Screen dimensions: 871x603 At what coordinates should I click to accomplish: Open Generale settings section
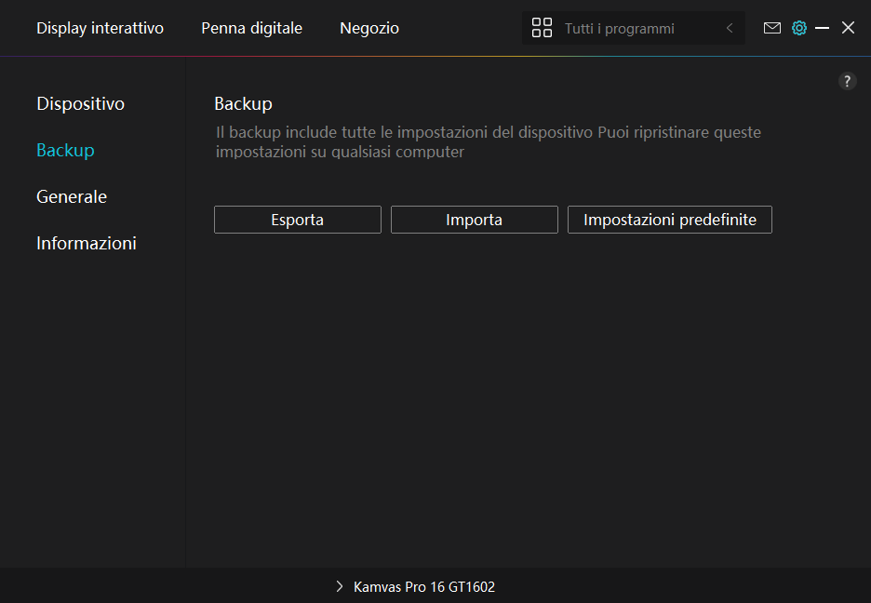(72, 196)
